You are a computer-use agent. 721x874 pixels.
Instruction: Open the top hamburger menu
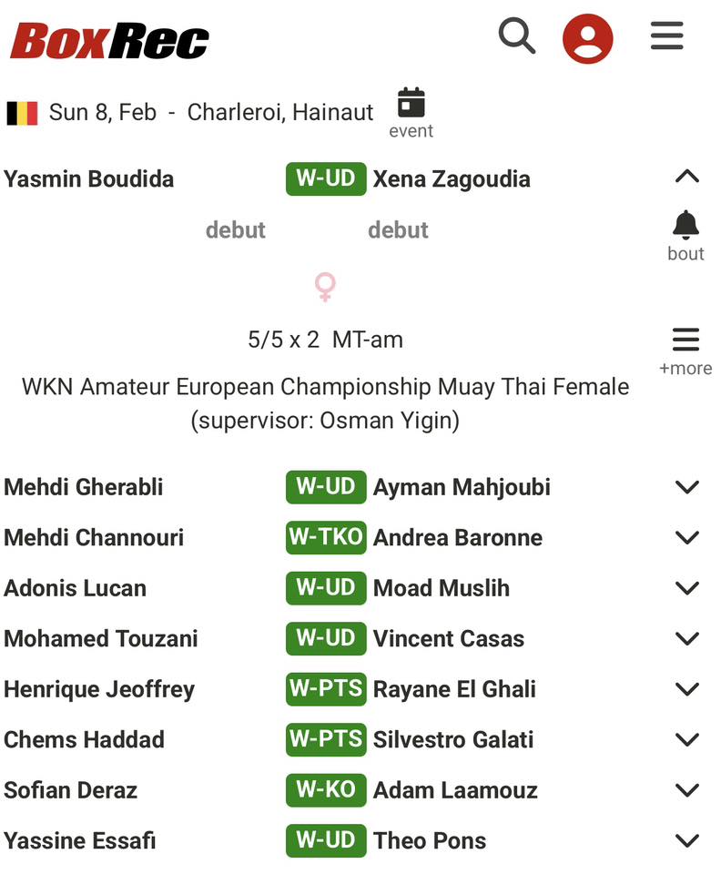point(666,36)
